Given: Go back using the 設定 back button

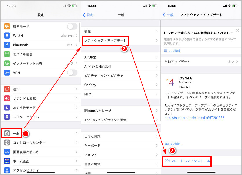Looking at the screenshot, I should tap(88, 15).
